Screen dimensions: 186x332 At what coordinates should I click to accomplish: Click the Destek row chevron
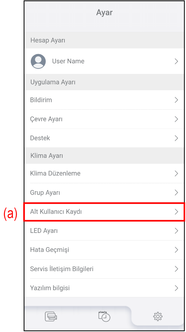click(x=176, y=138)
